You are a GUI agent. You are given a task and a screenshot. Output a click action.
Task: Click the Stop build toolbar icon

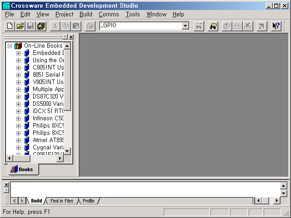pos(248,26)
